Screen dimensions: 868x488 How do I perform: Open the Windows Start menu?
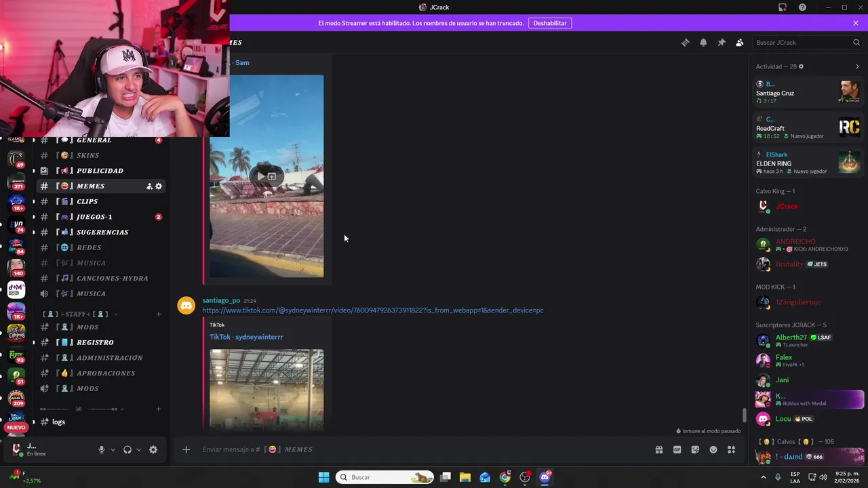(323, 477)
